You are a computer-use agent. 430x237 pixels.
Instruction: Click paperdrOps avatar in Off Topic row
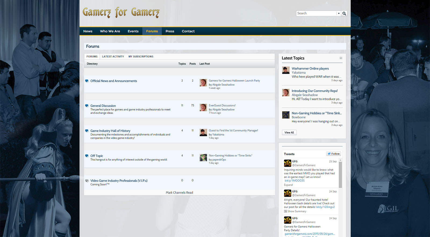203,157
